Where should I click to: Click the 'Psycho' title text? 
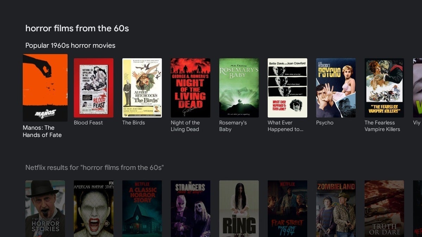[325, 123]
